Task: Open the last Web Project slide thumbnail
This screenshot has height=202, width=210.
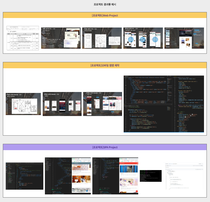Action: (184, 38)
